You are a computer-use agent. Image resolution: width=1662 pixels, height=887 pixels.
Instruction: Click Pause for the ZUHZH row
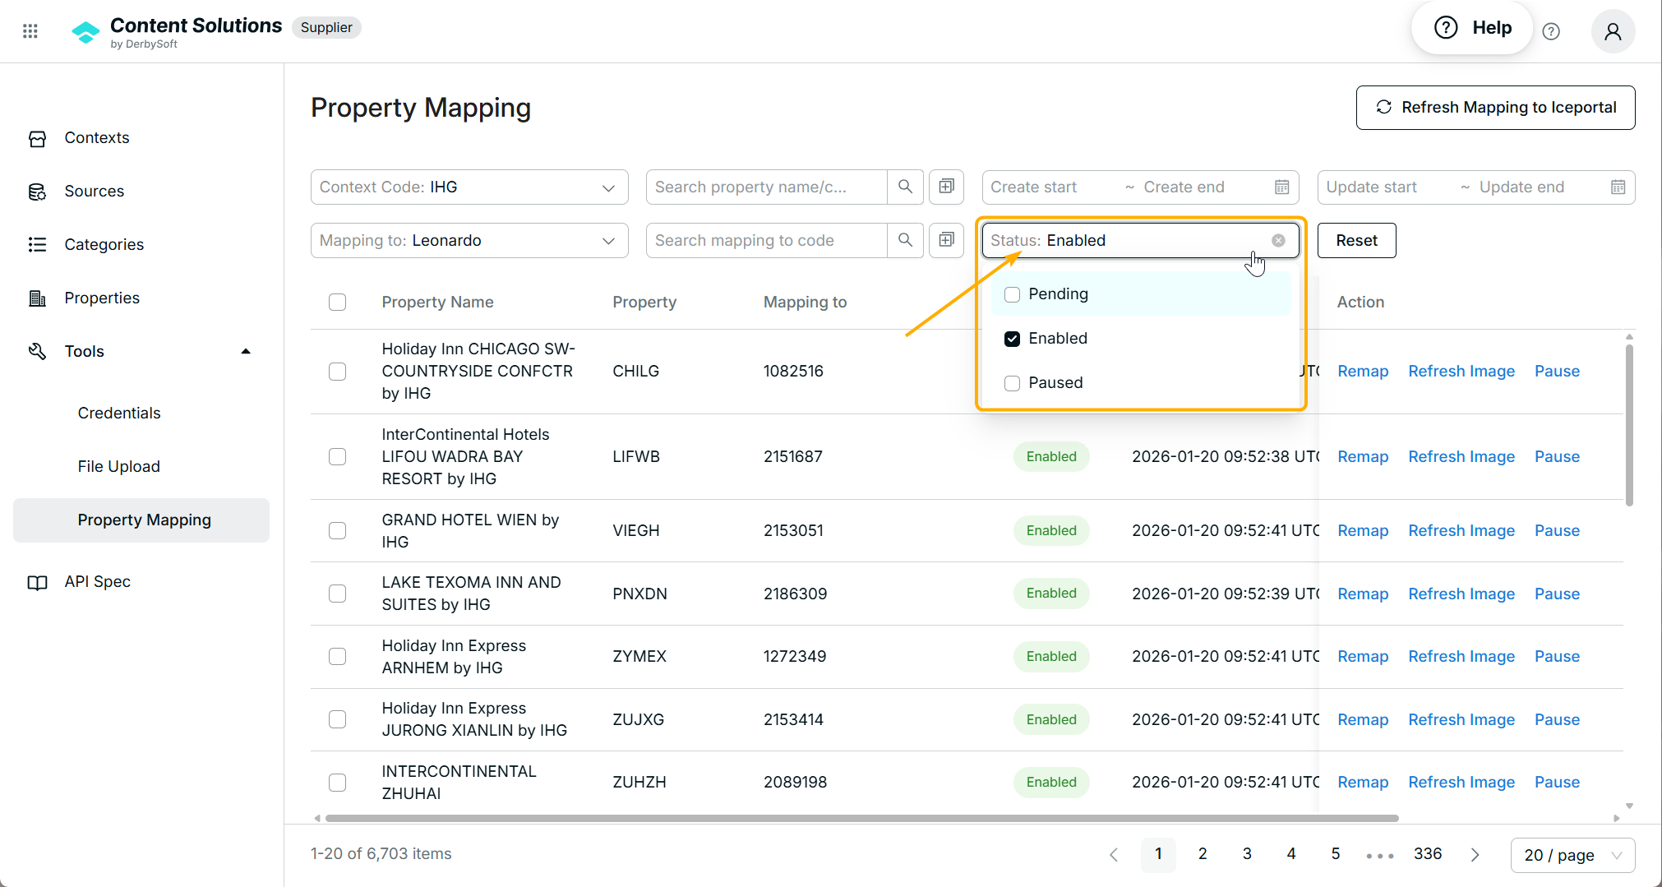click(x=1557, y=782)
